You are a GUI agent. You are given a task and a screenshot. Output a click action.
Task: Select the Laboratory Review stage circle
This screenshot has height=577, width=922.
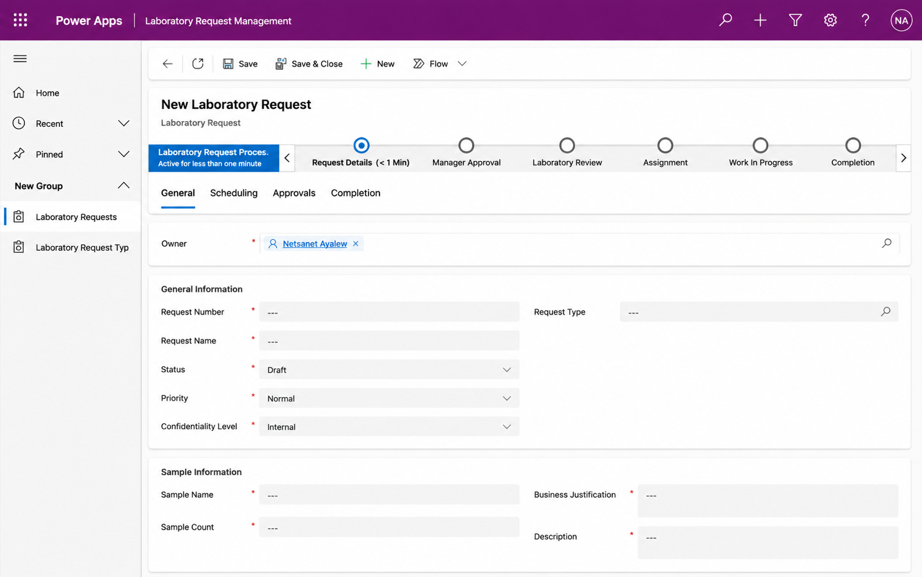coord(567,145)
